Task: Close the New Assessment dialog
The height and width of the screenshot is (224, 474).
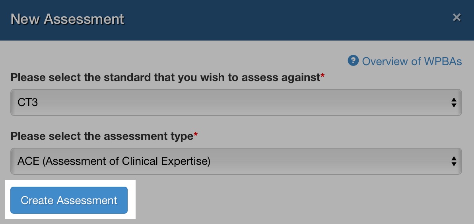Action: (x=457, y=17)
